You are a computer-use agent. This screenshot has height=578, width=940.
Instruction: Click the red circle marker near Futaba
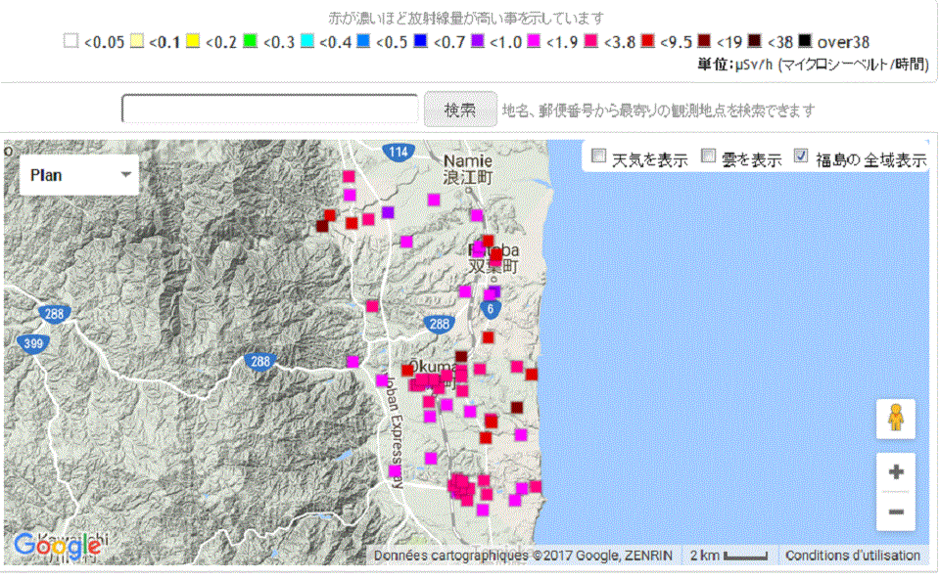496,254
